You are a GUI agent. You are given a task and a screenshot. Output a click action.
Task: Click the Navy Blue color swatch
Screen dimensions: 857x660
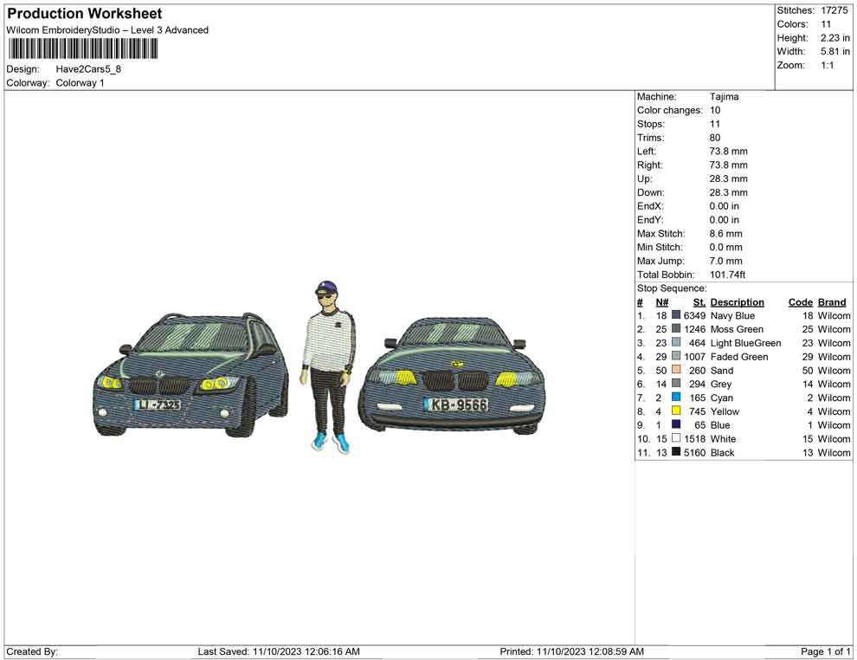tap(673, 315)
